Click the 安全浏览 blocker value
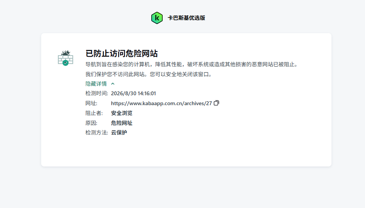The image size is (365, 208). (122, 113)
